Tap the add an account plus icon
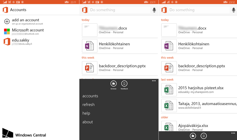 (x=7, y=21)
